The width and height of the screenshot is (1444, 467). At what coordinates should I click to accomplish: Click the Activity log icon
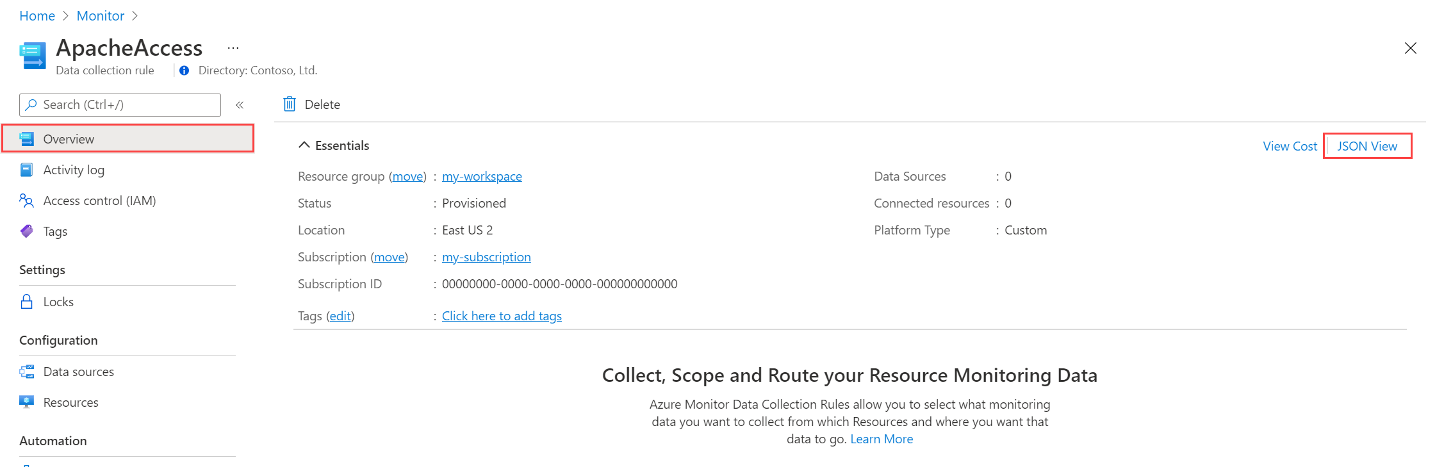27,170
